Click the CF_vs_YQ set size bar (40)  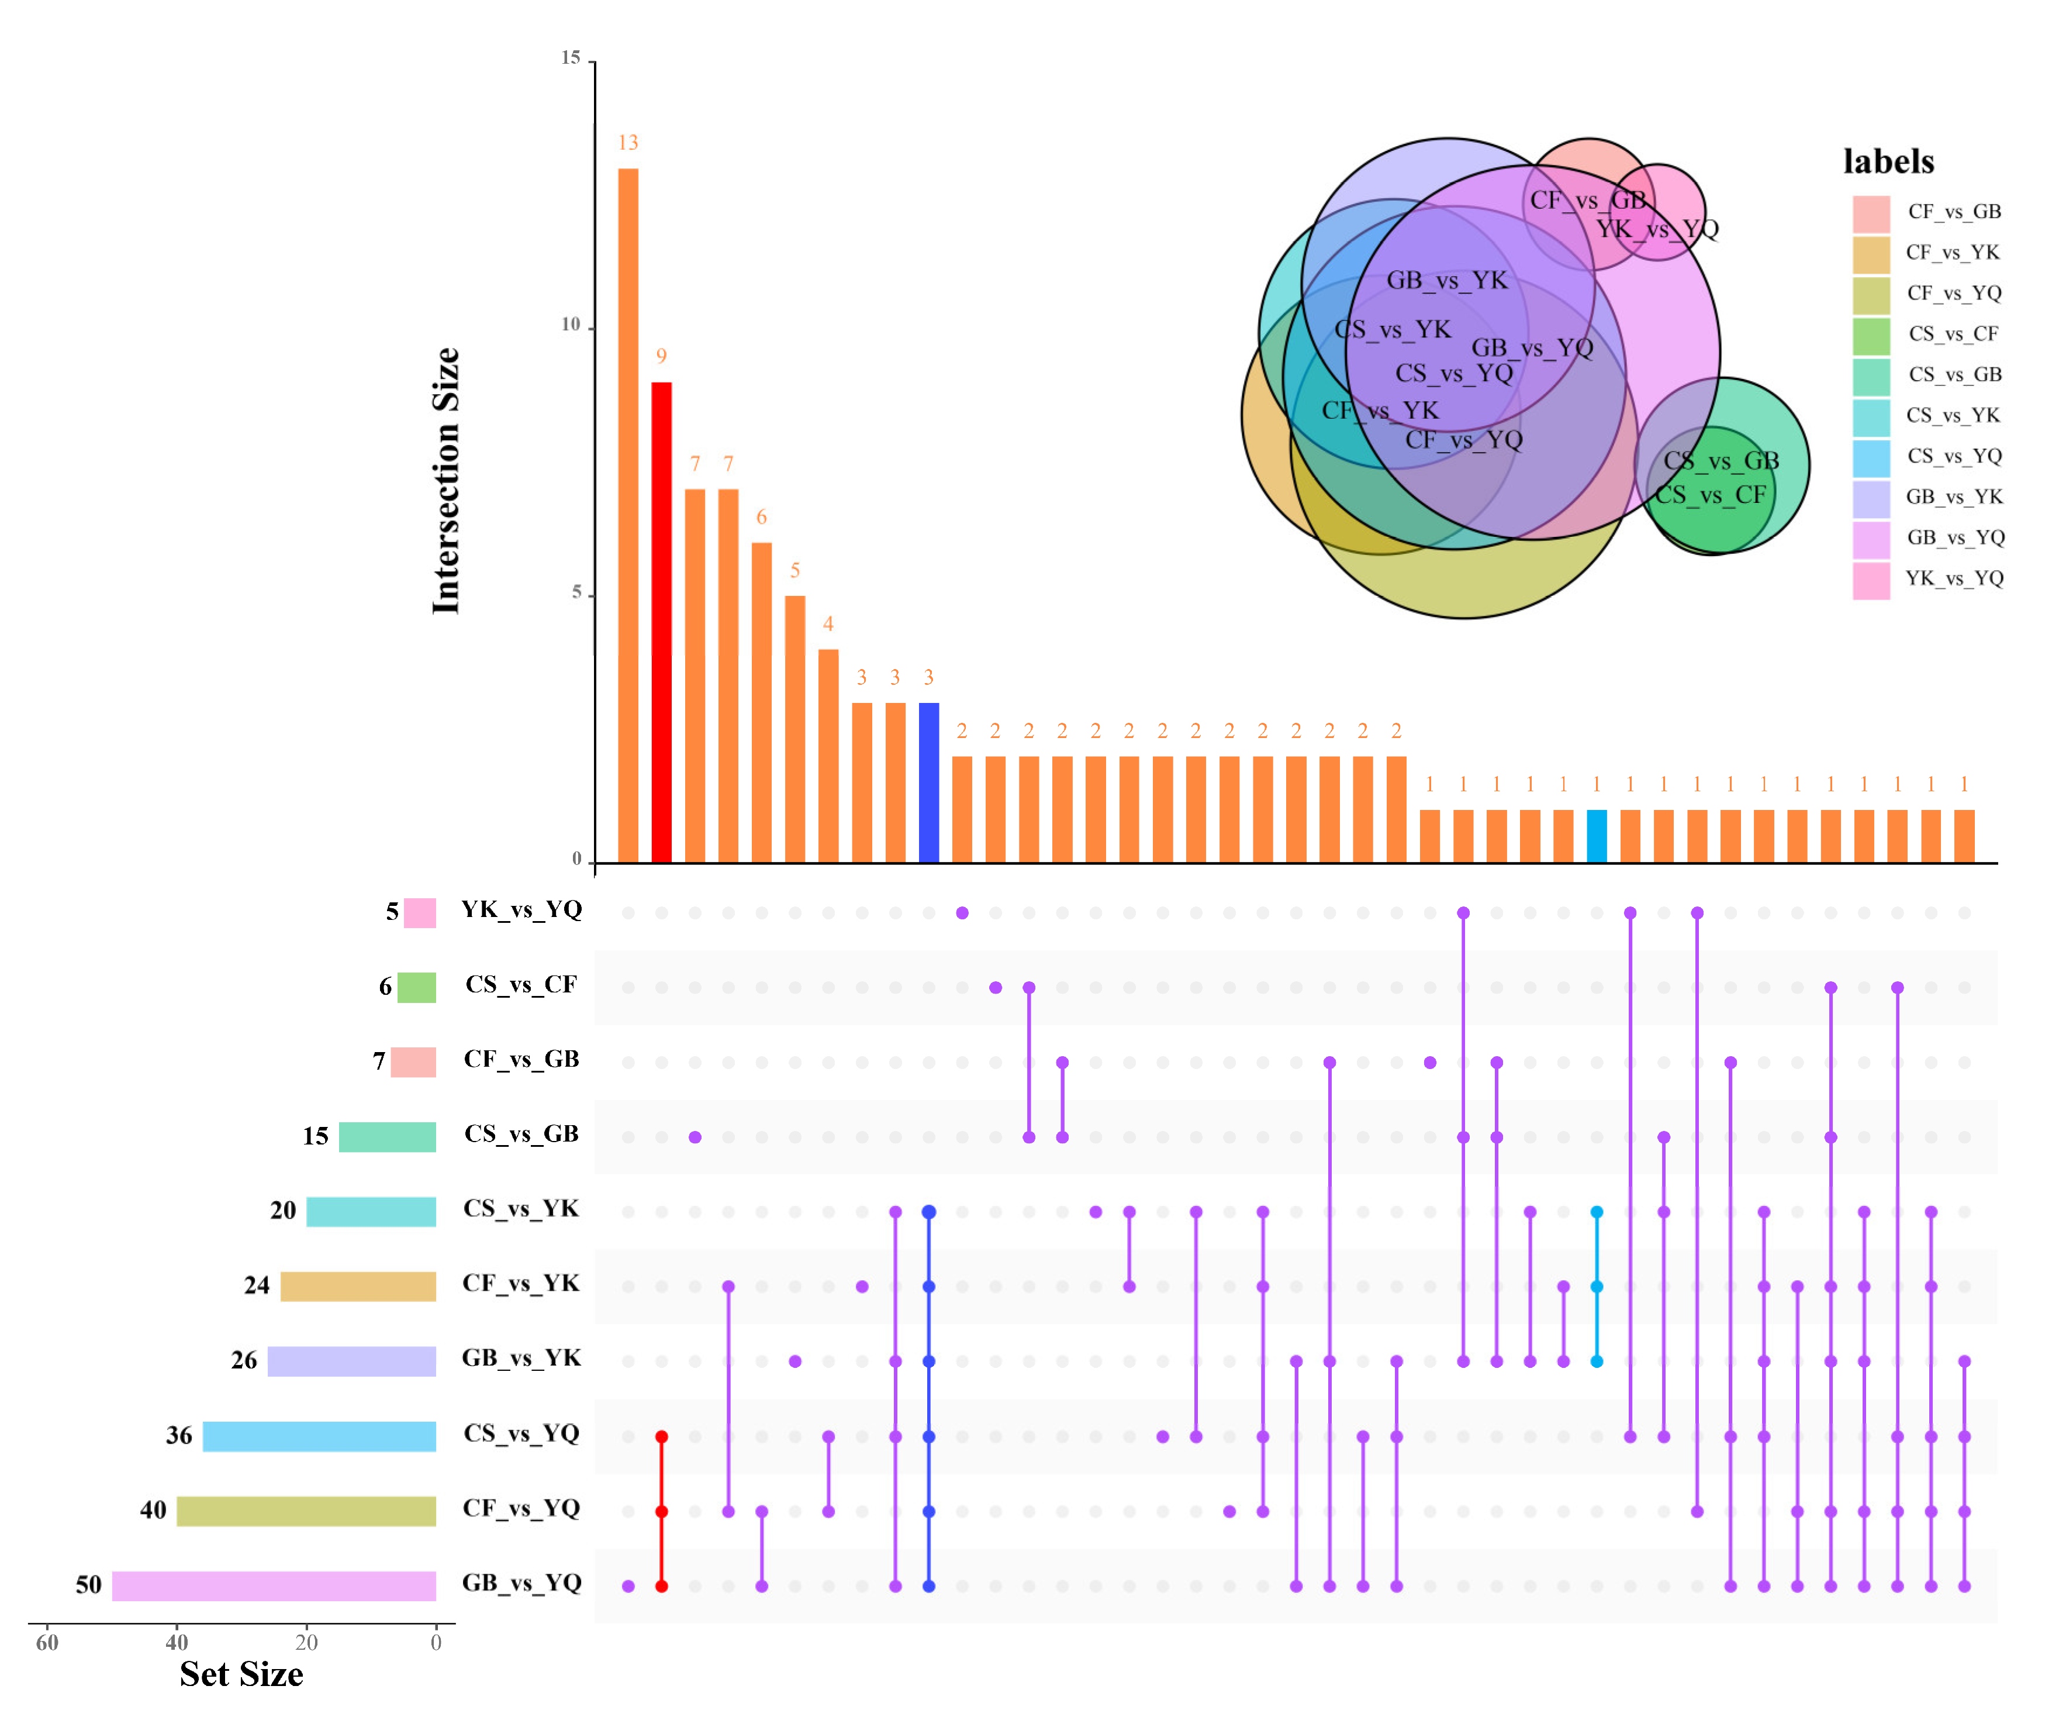coord(306,1511)
